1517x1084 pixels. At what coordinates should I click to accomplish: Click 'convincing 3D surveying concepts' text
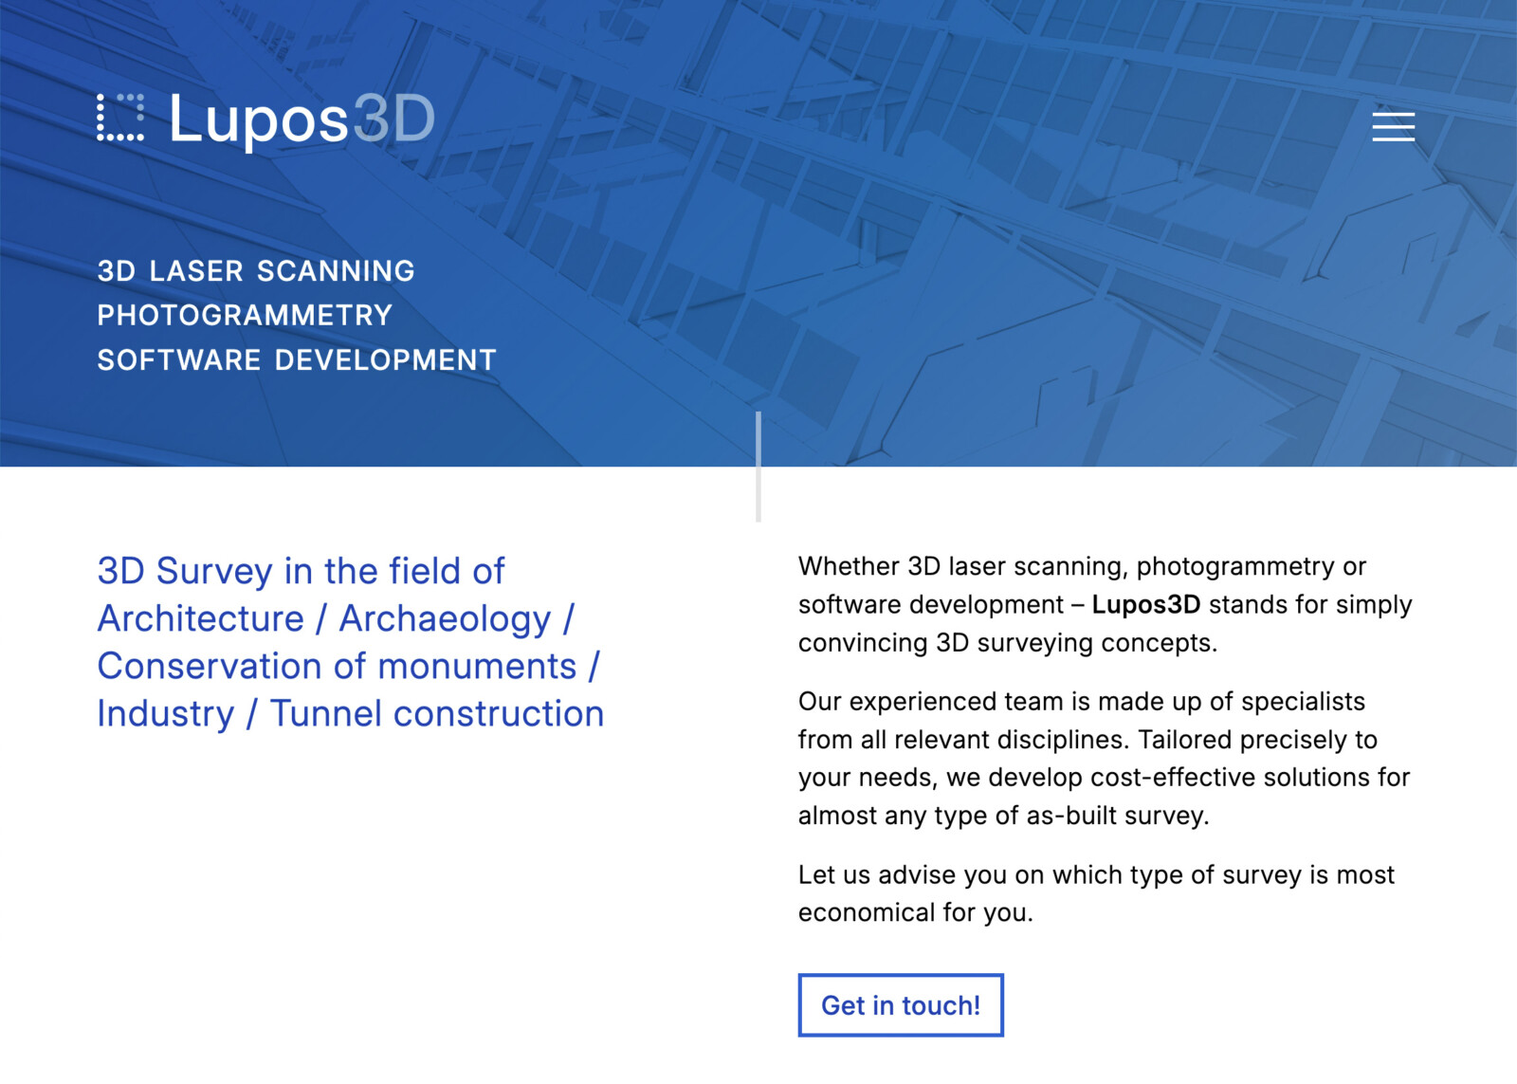point(1007,643)
